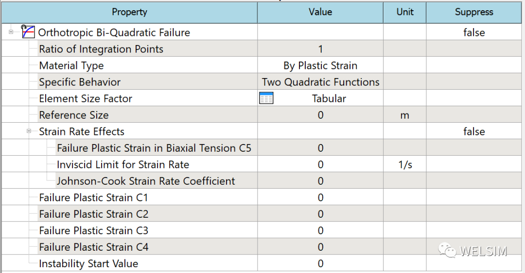Image resolution: width=525 pixels, height=273 pixels.
Task: Click the Orthotropic Bi-Quadratic Failure curve icon
Action: (x=28, y=32)
